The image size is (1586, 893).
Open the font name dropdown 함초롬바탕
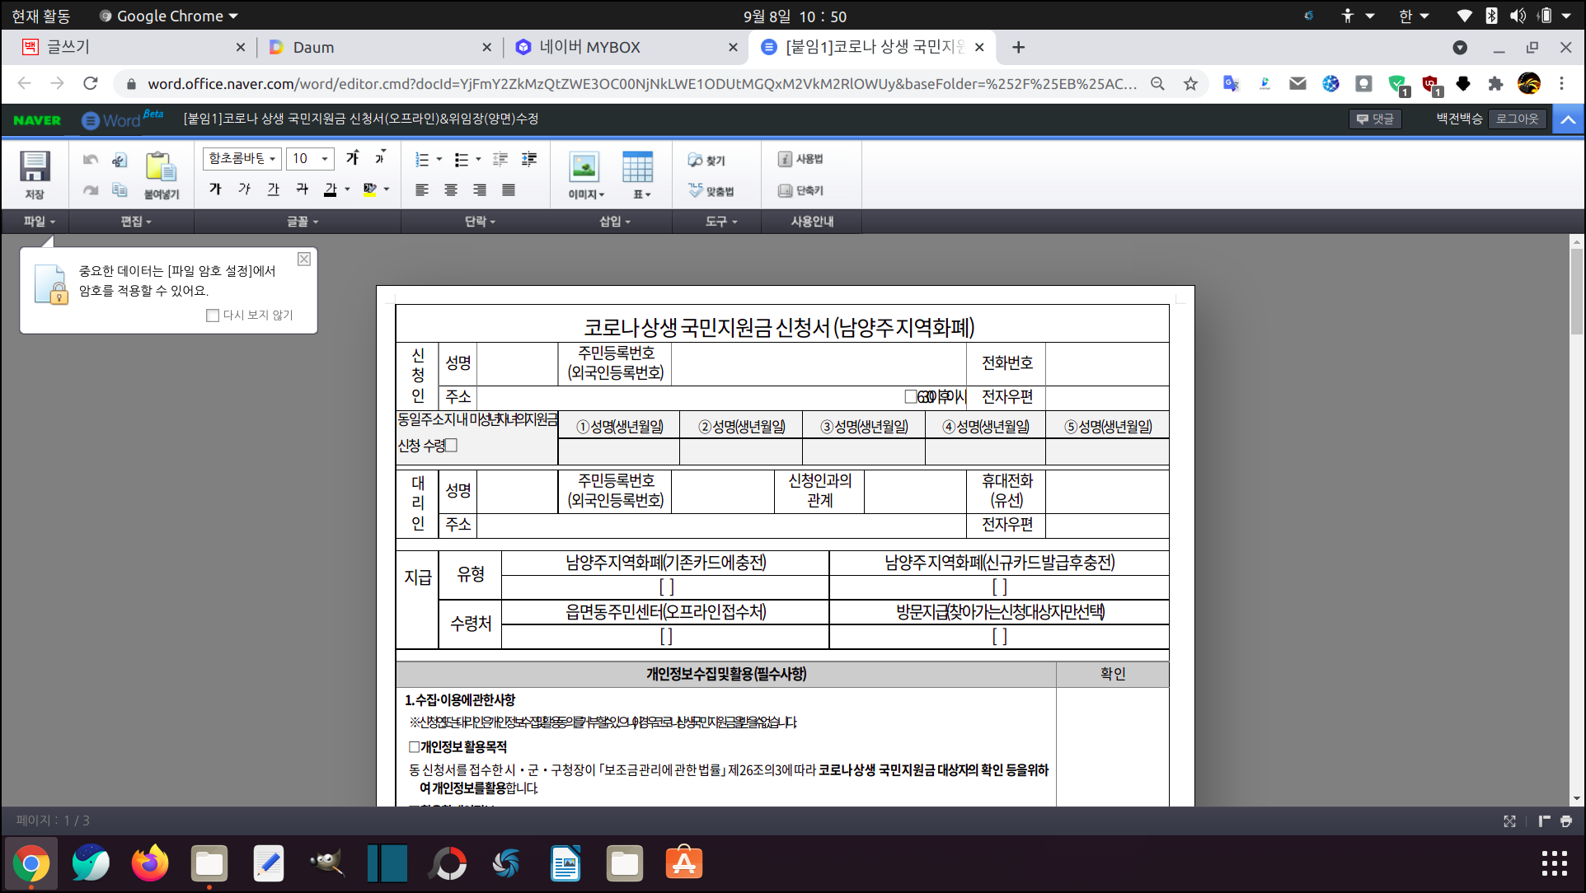click(242, 158)
